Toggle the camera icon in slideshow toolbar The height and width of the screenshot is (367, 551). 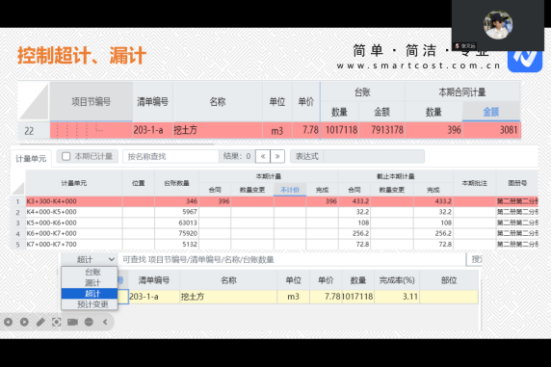[72, 322]
